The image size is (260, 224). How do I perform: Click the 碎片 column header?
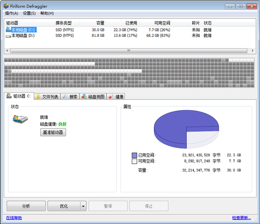(187, 23)
